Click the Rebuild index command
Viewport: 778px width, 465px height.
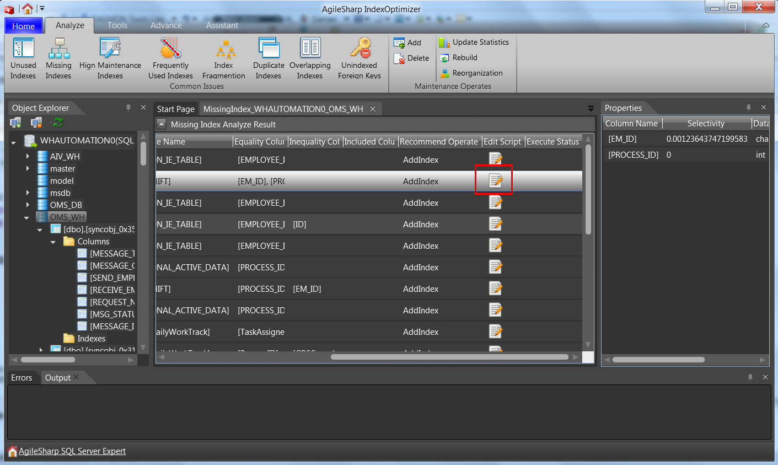tap(458, 57)
